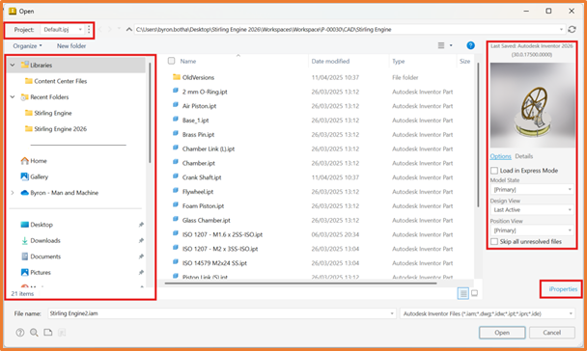This screenshot has height=351, width=587.
Task: Open the Pictures quick access location
Action: click(41, 273)
